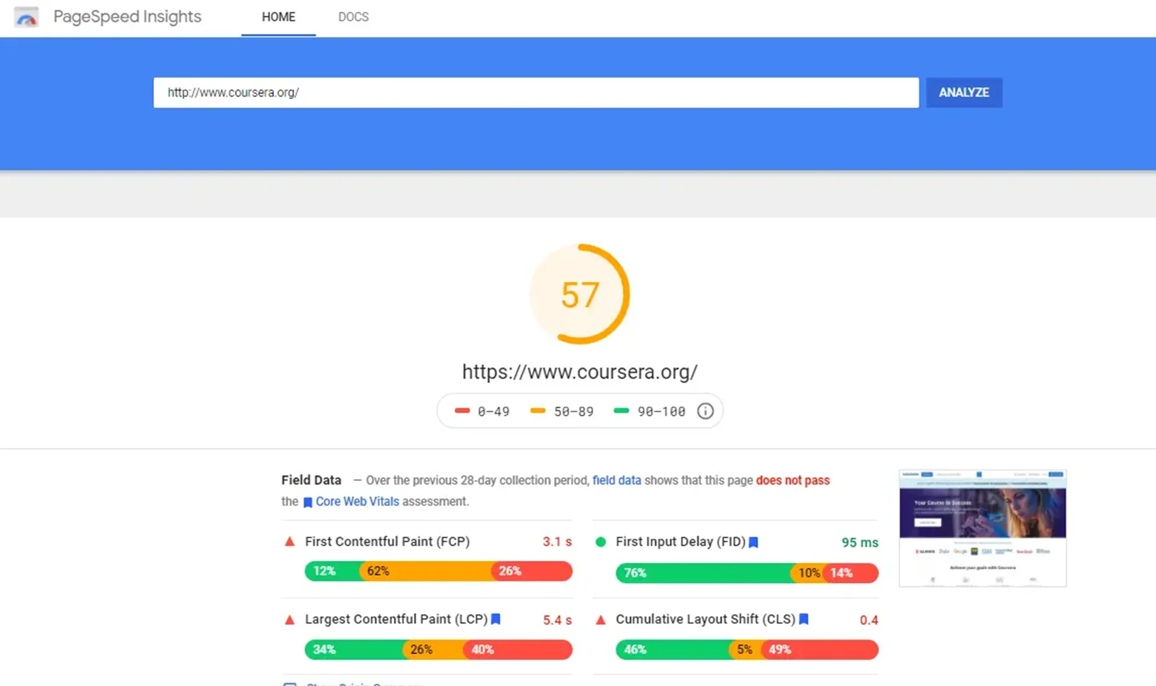Switch to the HOME tab
The image size is (1156, 686).
pyautogui.click(x=278, y=17)
